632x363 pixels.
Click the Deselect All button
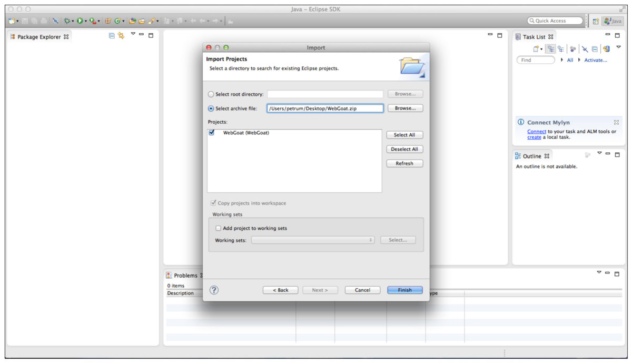(x=404, y=149)
